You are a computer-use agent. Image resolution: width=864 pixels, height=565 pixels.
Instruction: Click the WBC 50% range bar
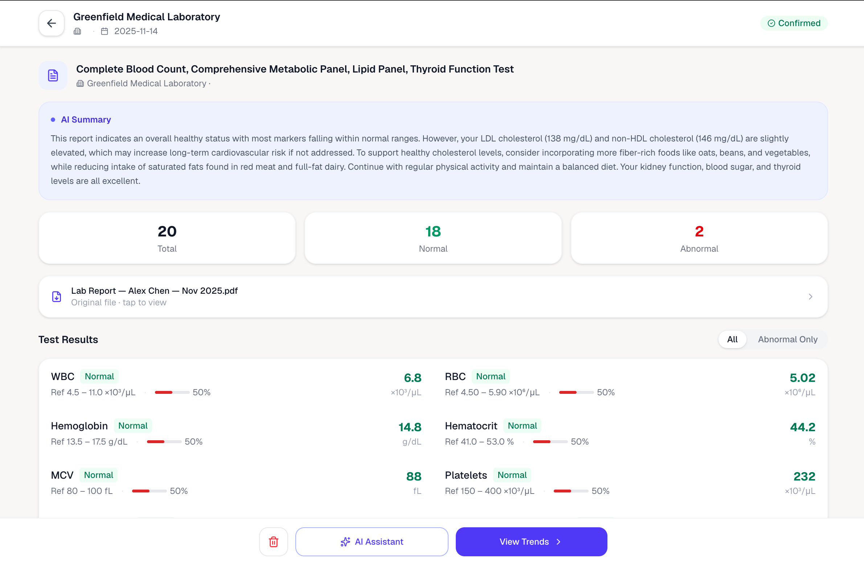point(172,392)
